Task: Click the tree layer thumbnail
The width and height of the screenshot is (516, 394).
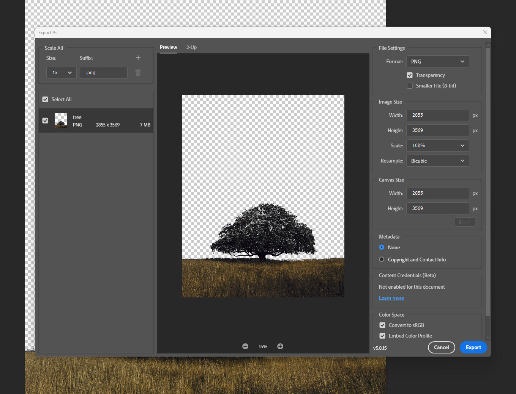Action: point(61,120)
